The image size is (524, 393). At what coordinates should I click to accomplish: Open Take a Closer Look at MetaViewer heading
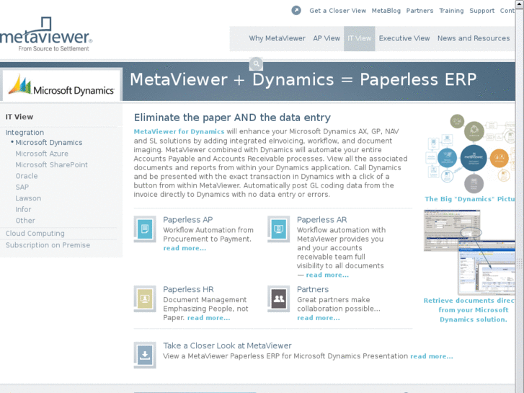(x=227, y=345)
